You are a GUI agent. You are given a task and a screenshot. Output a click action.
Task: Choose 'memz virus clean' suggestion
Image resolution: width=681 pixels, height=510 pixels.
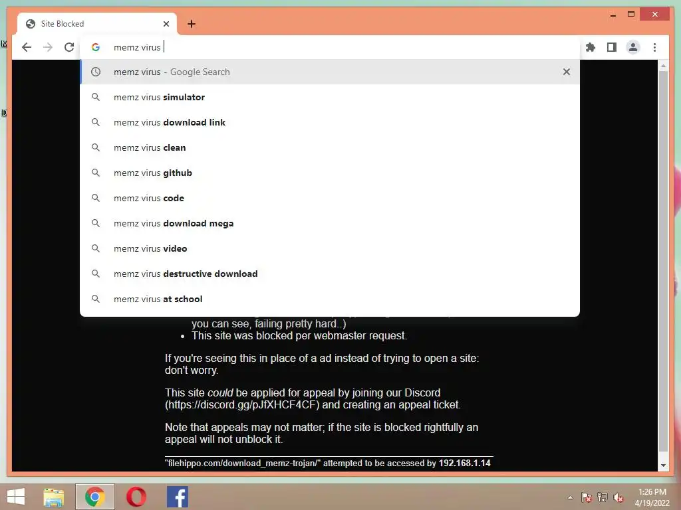(x=330, y=147)
